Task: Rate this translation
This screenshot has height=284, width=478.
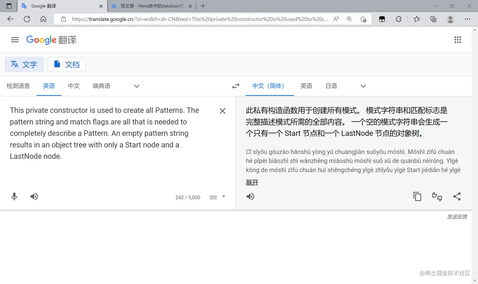Action: coord(437,196)
